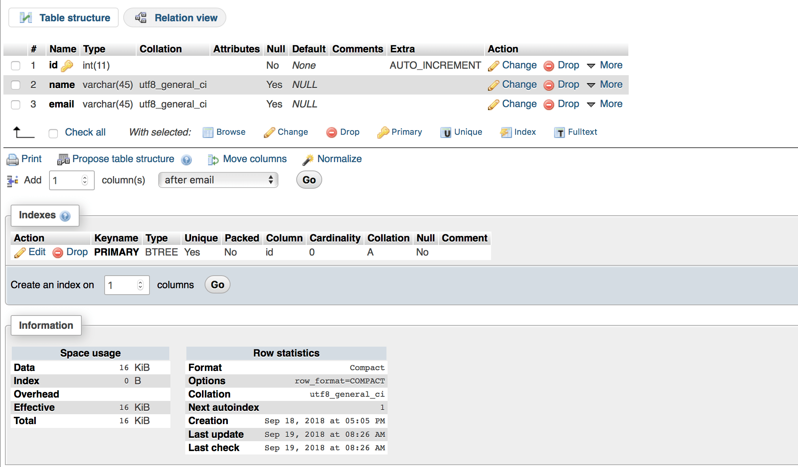Click the red Drop icon for email column

pyautogui.click(x=548, y=104)
